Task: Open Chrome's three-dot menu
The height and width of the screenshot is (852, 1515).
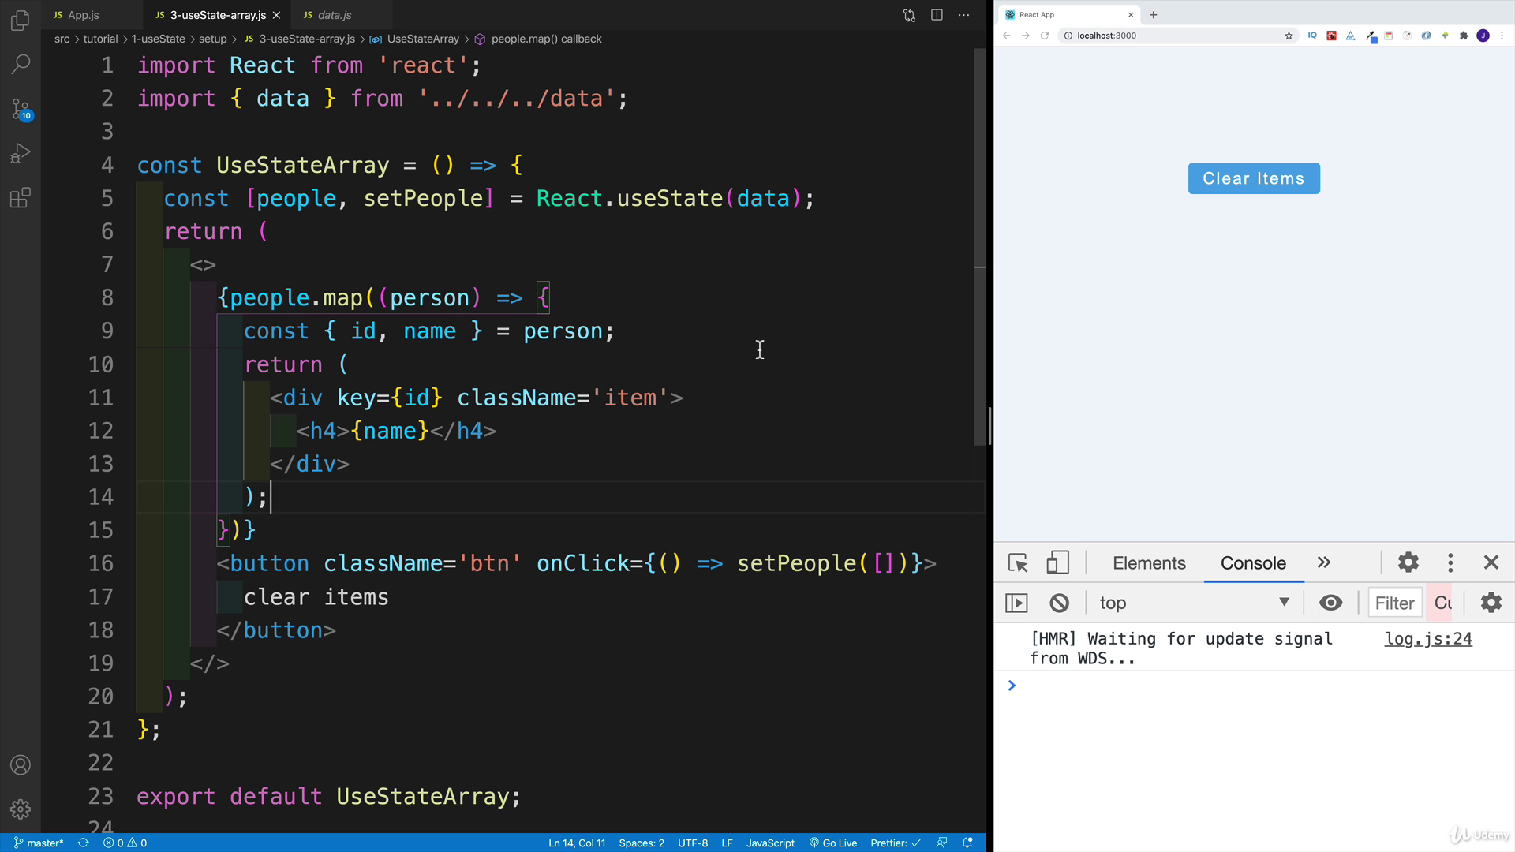Action: pos(1502,35)
